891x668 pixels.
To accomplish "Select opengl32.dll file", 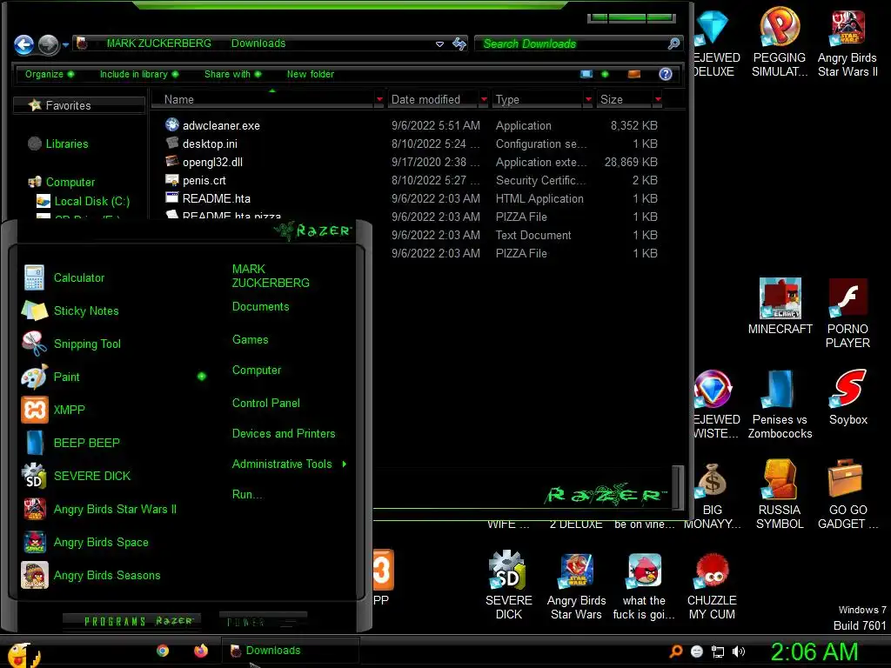I will [212, 162].
